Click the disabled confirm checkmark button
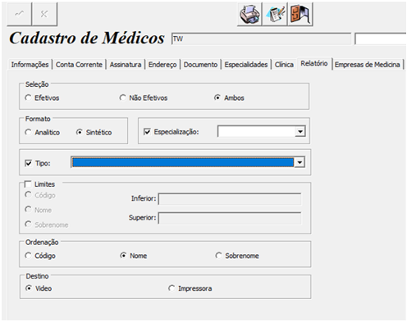Image resolution: width=407 pixels, height=322 pixels. 19,14
